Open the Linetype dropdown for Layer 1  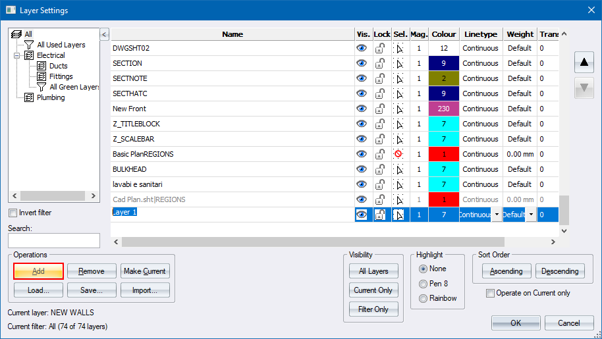[x=495, y=215]
